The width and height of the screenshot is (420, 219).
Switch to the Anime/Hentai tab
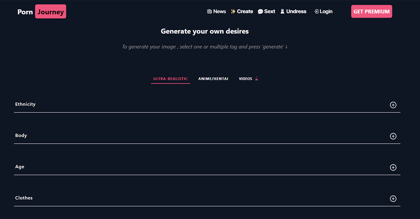tap(213, 79)
